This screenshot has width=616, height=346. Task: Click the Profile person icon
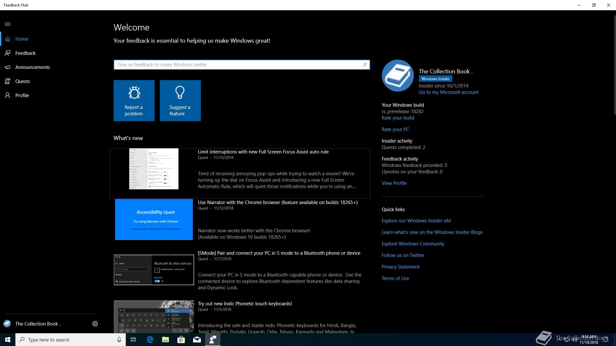pyautogui.click(x=8, y=95)
